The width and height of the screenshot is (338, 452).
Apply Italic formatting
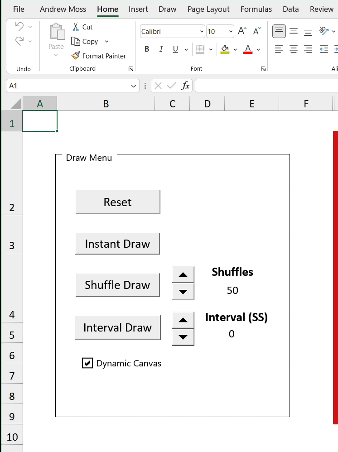coord(161,49)
